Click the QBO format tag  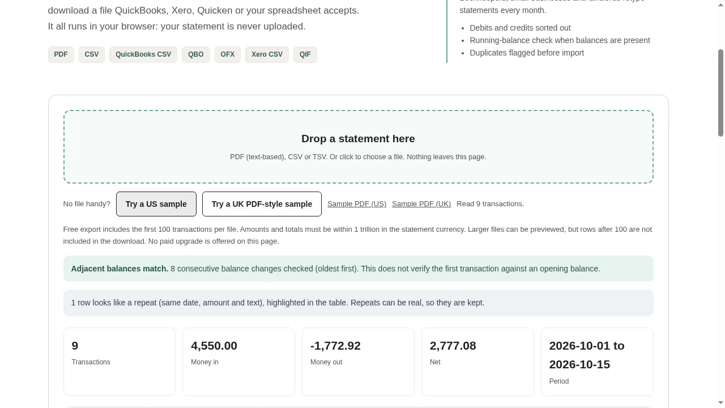point(196,54)
